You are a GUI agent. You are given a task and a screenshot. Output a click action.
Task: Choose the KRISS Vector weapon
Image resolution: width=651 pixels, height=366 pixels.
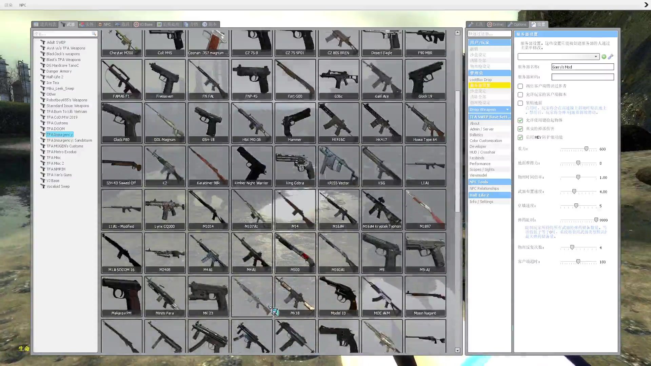point(338,166)
